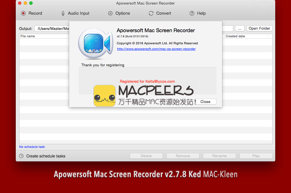Screen dimensions: 291x193
Task: Open the Audio Input toolbar label
Action: pyautogui.click(x=79, y=13)
